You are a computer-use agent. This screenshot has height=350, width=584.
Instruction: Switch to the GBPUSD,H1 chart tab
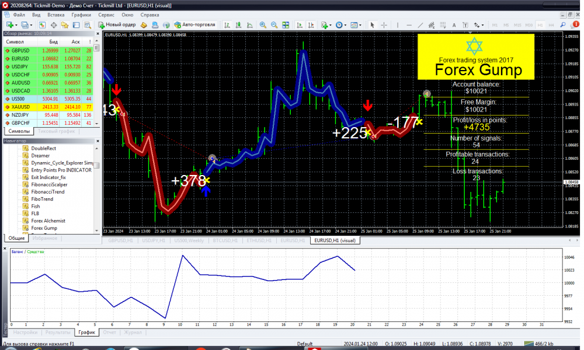pyautogui.click(x=120, y=241)
